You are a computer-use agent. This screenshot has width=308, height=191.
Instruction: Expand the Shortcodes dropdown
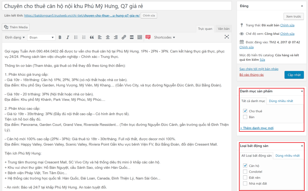pyautogui.click(x=164, y=37)
